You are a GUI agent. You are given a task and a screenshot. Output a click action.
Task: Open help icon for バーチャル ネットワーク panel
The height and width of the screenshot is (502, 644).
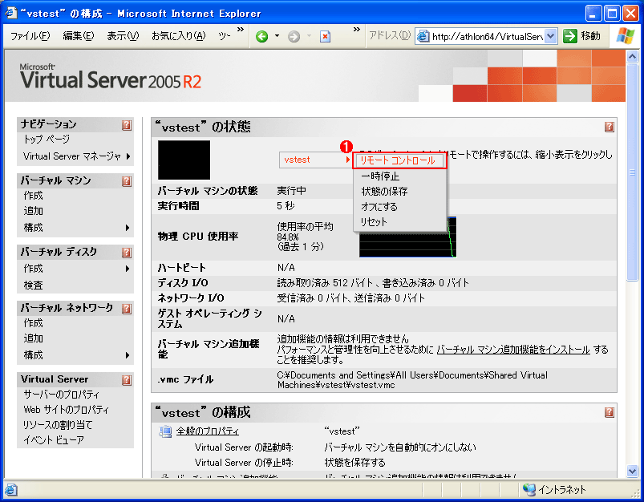(127, 309)
